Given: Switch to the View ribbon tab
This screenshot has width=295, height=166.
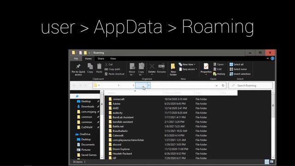Looking at the screenshot, I should pyautogui.click(x=113, y=59).
